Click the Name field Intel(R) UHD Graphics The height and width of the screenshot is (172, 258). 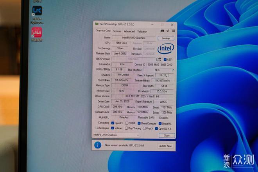click(134, 38)
